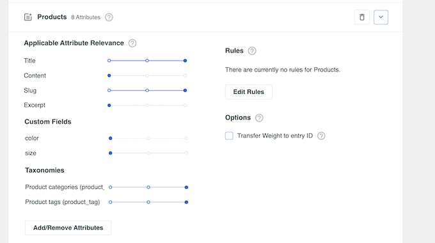Set Title relevance slider to lowest stop
Viewport: 435px width, 243px height.
[x=109, y=61]
